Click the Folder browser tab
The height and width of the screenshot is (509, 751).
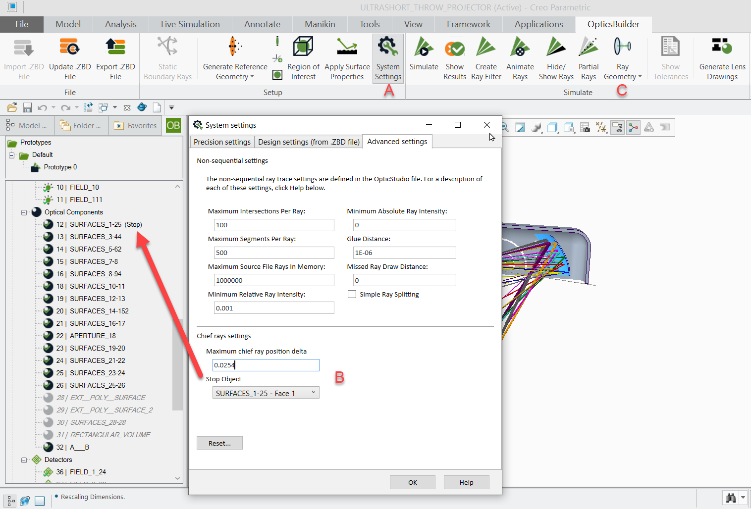[x=81, y=126]
